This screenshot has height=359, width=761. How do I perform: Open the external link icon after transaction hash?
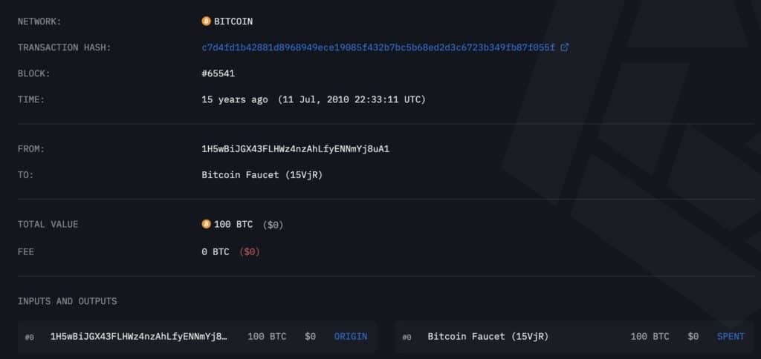click(565, 47)
